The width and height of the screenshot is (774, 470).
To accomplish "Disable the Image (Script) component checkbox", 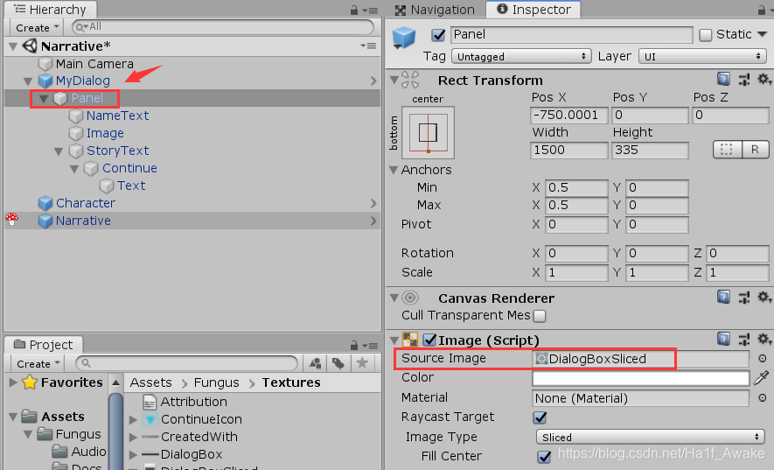I will click(x=430, y=340).
